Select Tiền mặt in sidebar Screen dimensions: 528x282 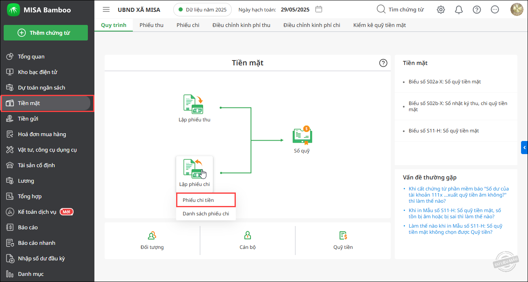pyautogui.click(x=47, y=103)
